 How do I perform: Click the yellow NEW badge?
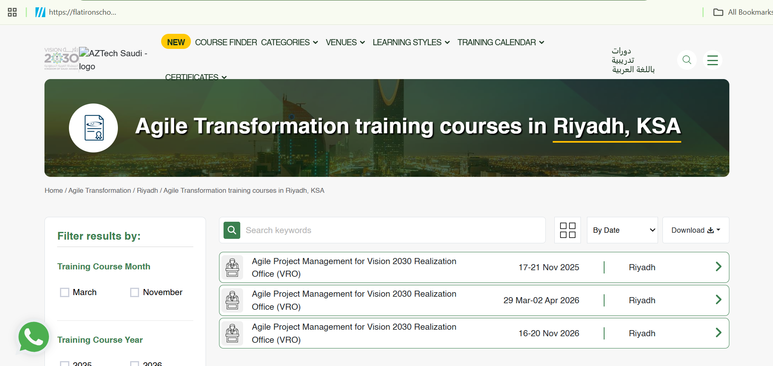pyautogui.click(x=176, y=42)
